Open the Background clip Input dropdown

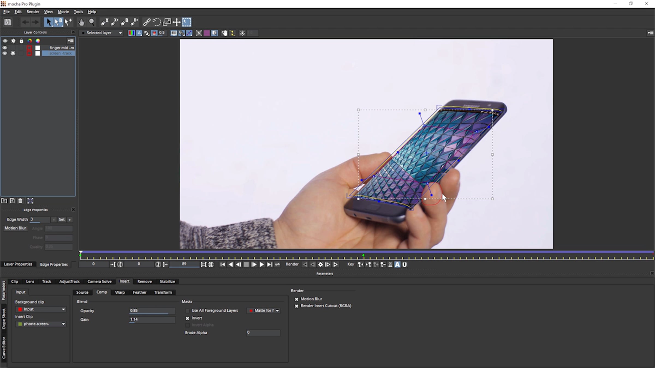41,309
